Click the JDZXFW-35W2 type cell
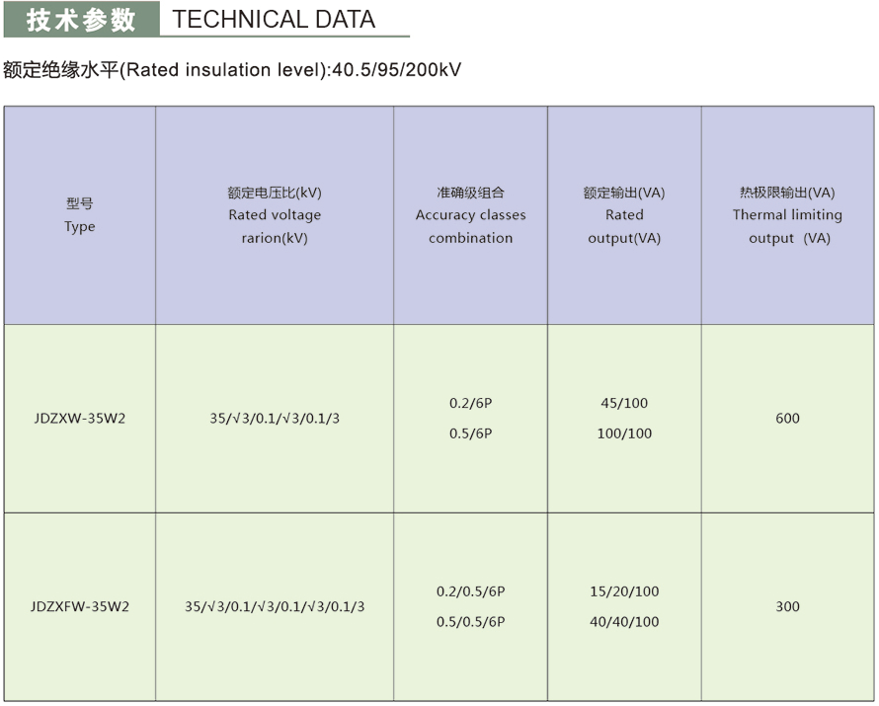This screenshot has width=879, height=706. click(80, 606)
